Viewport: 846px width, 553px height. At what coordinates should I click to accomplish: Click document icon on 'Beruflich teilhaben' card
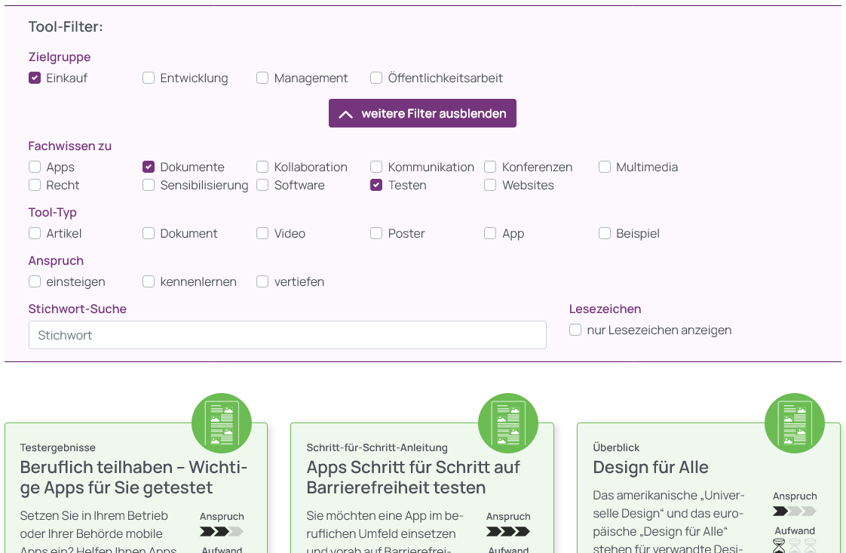point(222,423)
